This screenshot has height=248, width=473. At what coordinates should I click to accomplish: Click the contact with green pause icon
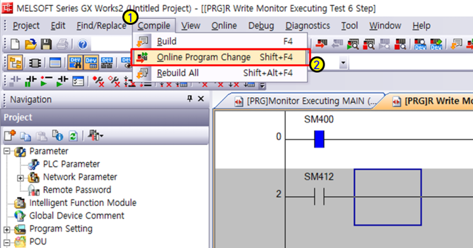[x=31, y=81]
